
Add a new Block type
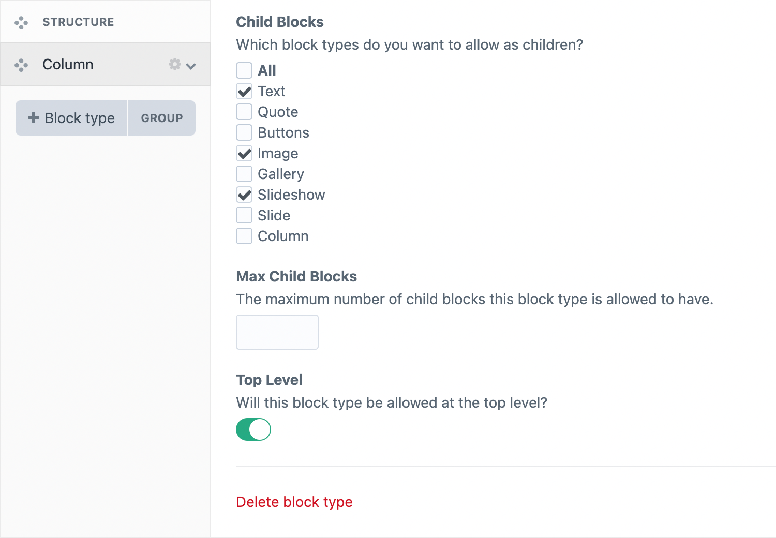(x=72, y=118)
